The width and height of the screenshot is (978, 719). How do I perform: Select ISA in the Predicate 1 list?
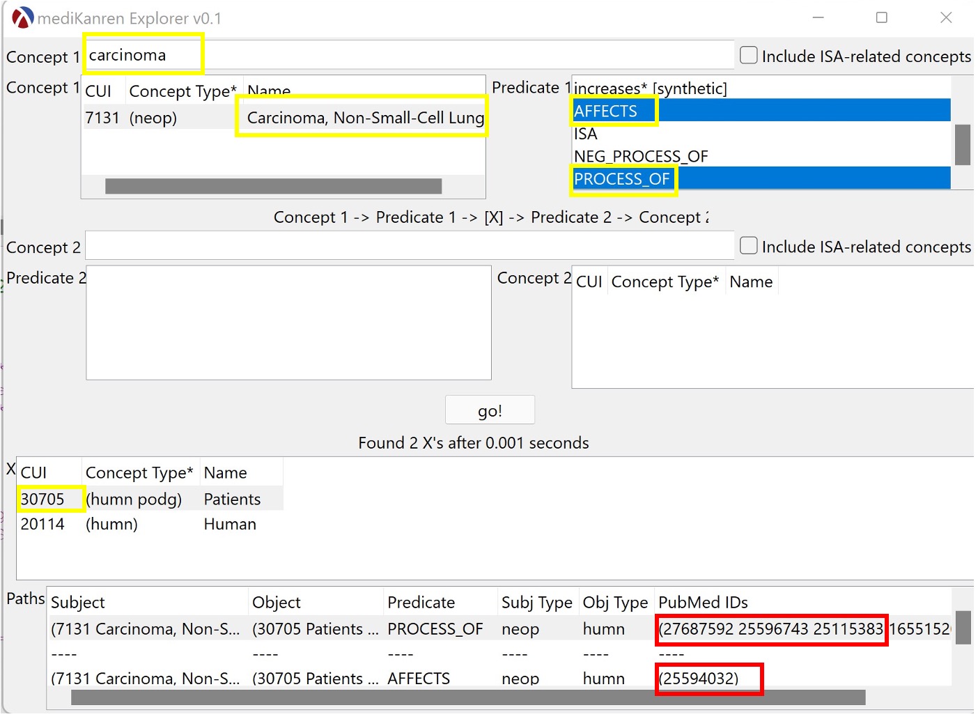(x=586, y=134)
